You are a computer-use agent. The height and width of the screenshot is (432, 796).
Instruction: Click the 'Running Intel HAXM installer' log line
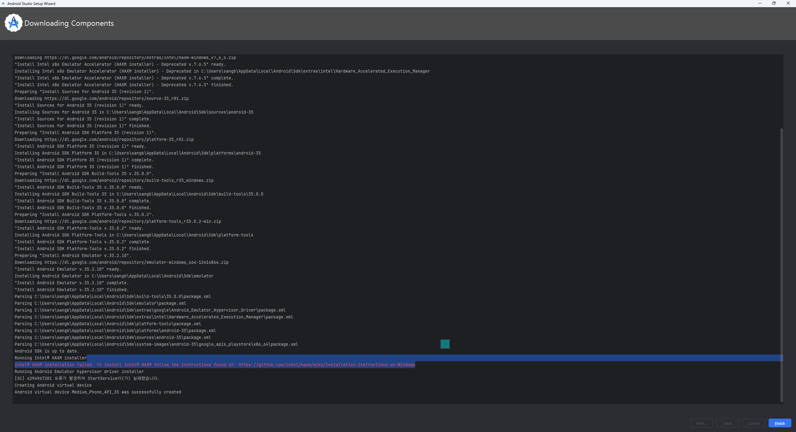(x=50, y=358)
